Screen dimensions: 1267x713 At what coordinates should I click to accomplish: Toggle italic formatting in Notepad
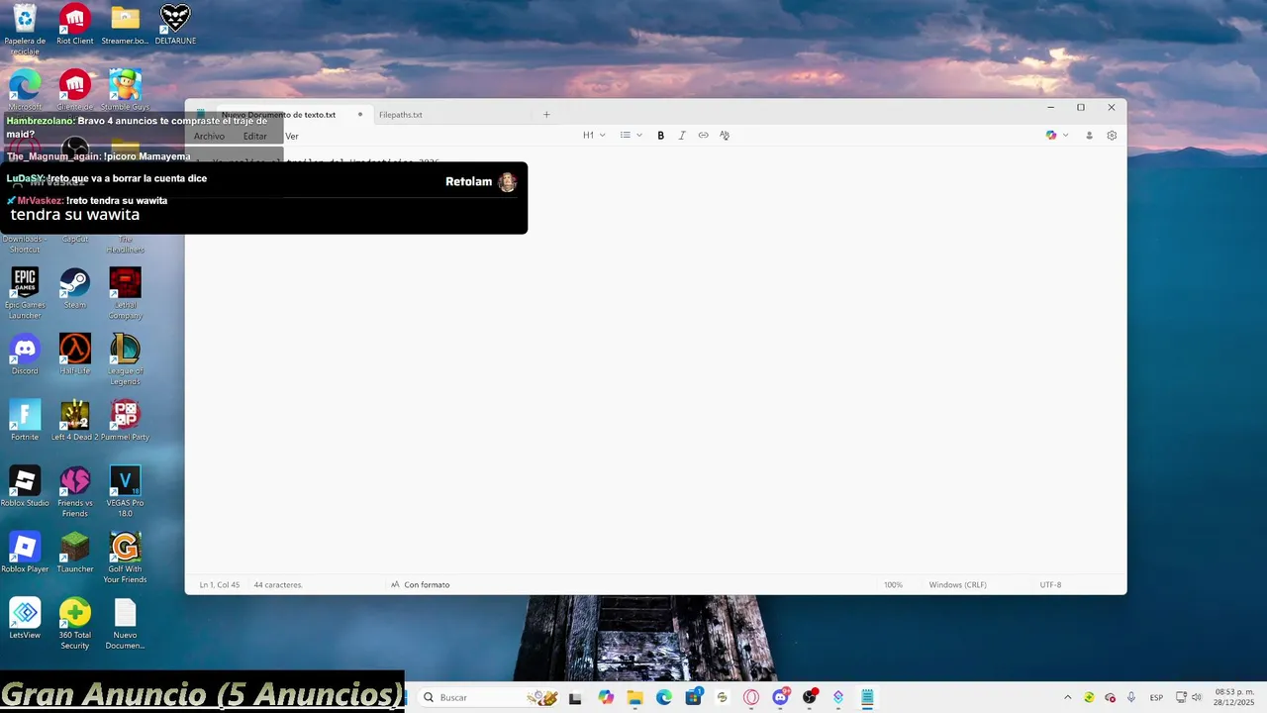pyautogui.click(x=682, y=136)
